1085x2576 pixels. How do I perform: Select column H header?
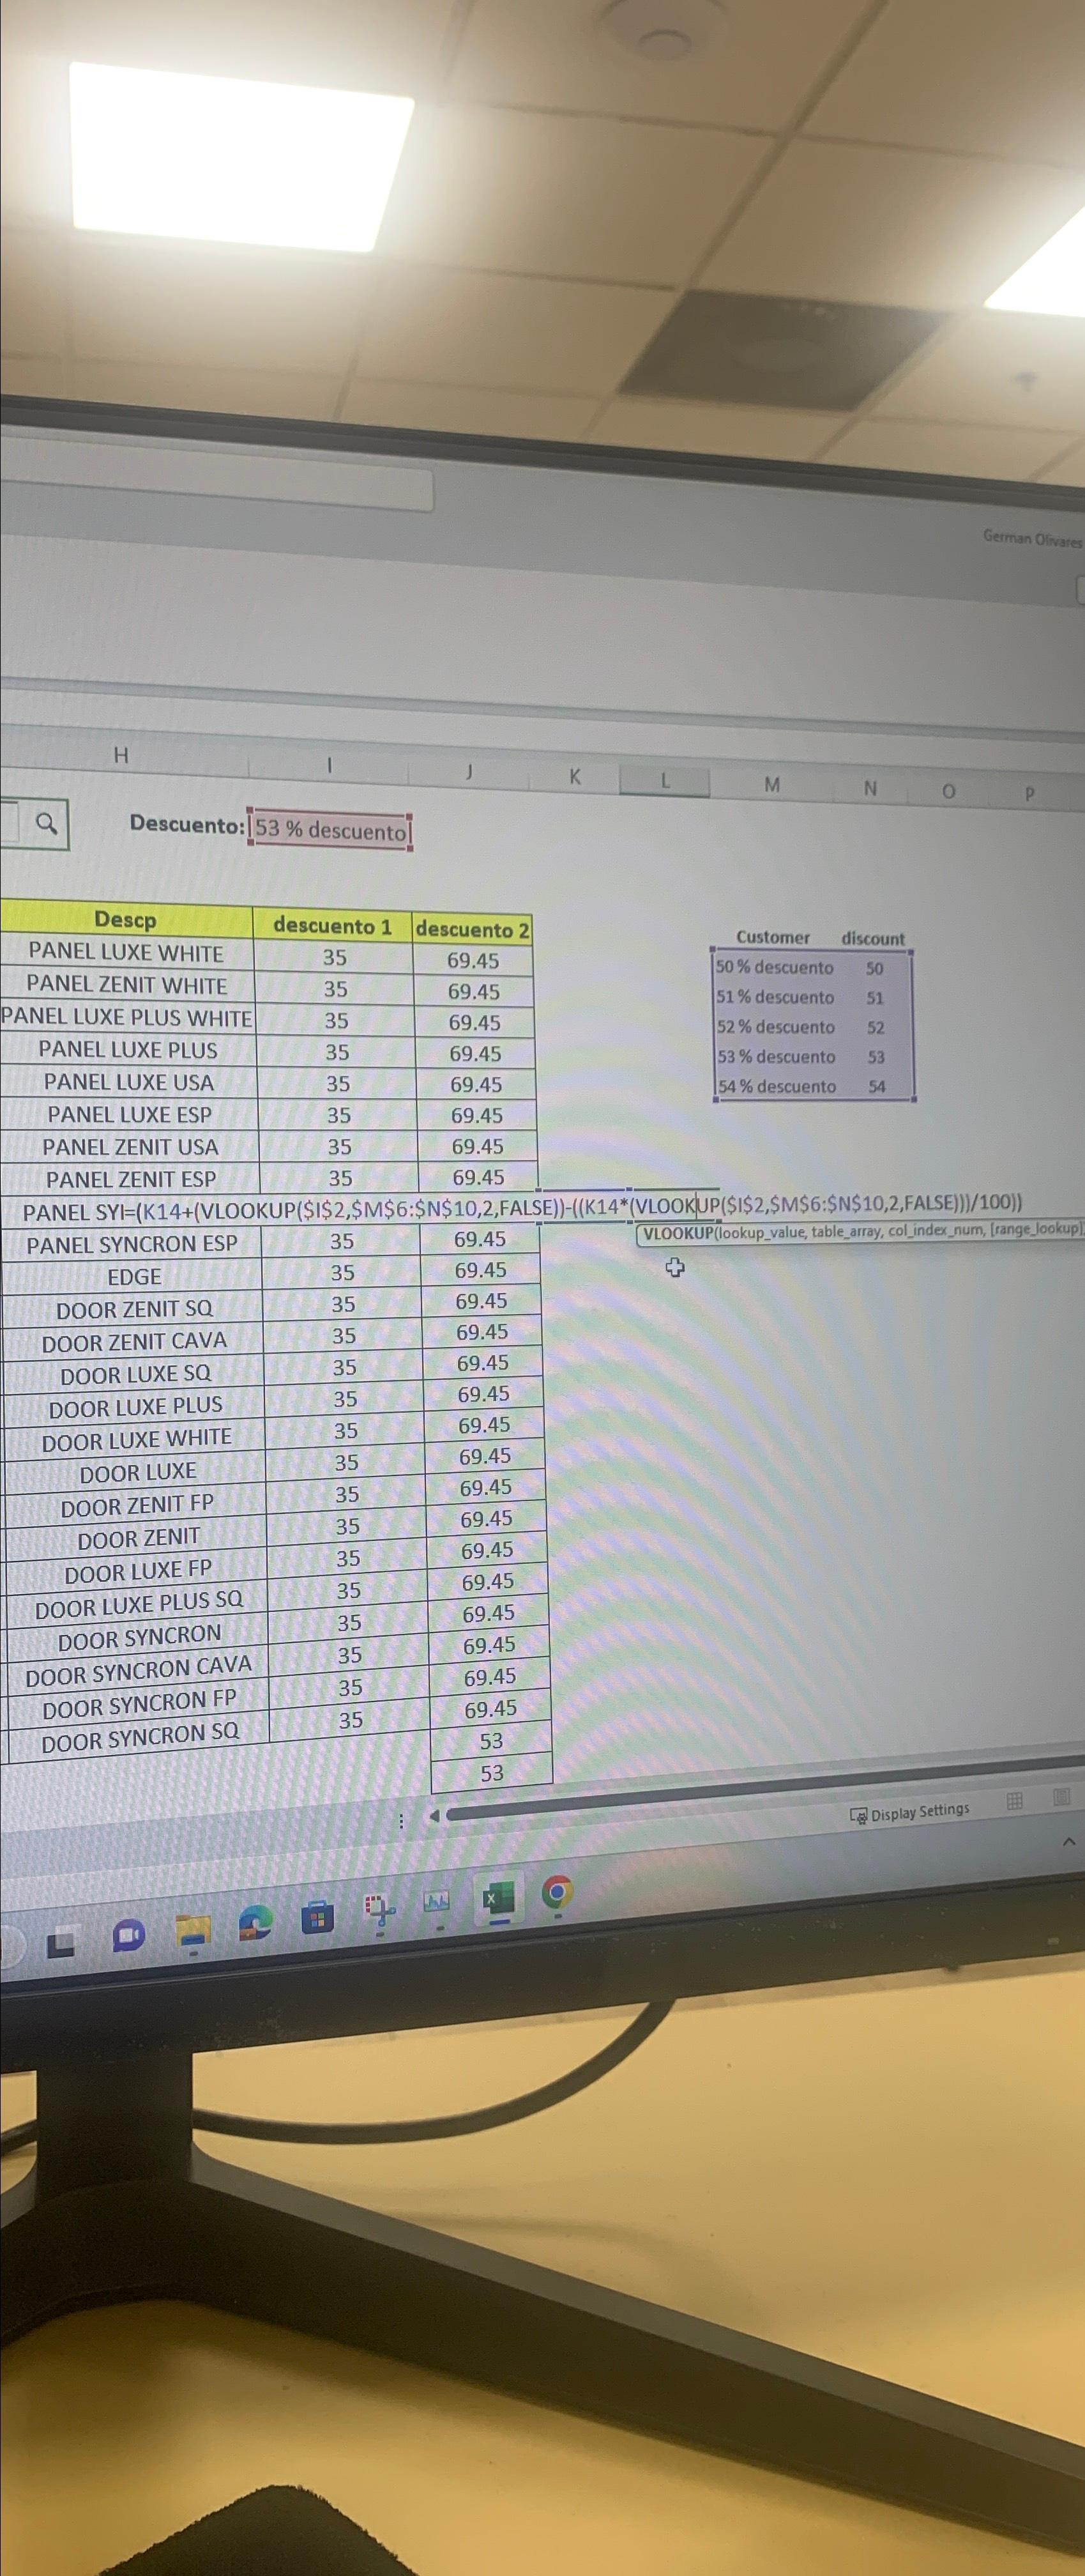[x=121, y=756]
